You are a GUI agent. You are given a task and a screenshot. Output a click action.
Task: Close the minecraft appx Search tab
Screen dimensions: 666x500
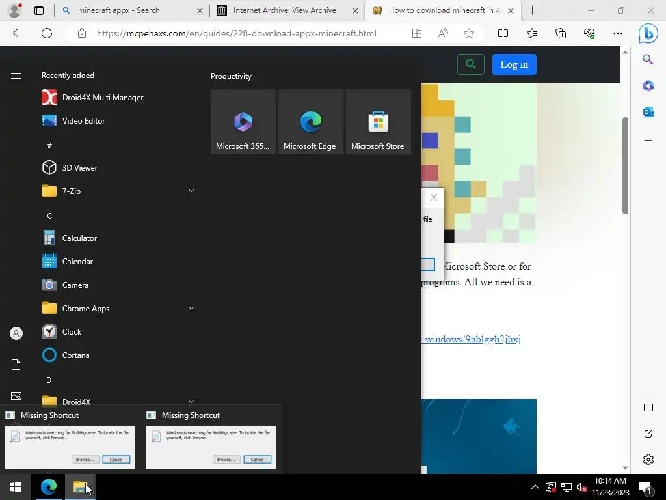tap(200, 10)
